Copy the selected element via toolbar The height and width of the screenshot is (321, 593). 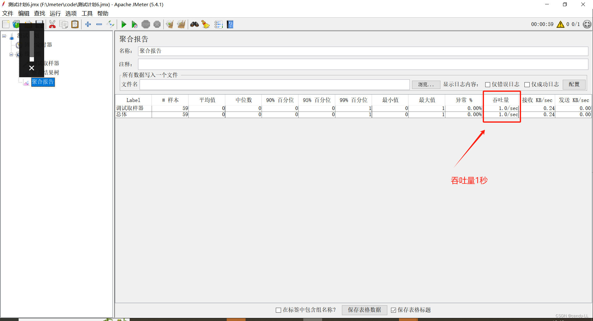(x=64, y=24)
